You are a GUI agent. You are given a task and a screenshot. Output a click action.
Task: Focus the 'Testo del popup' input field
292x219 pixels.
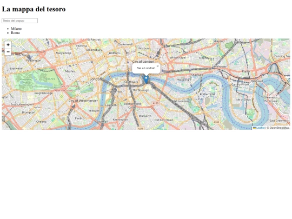[x=20, y=21]
